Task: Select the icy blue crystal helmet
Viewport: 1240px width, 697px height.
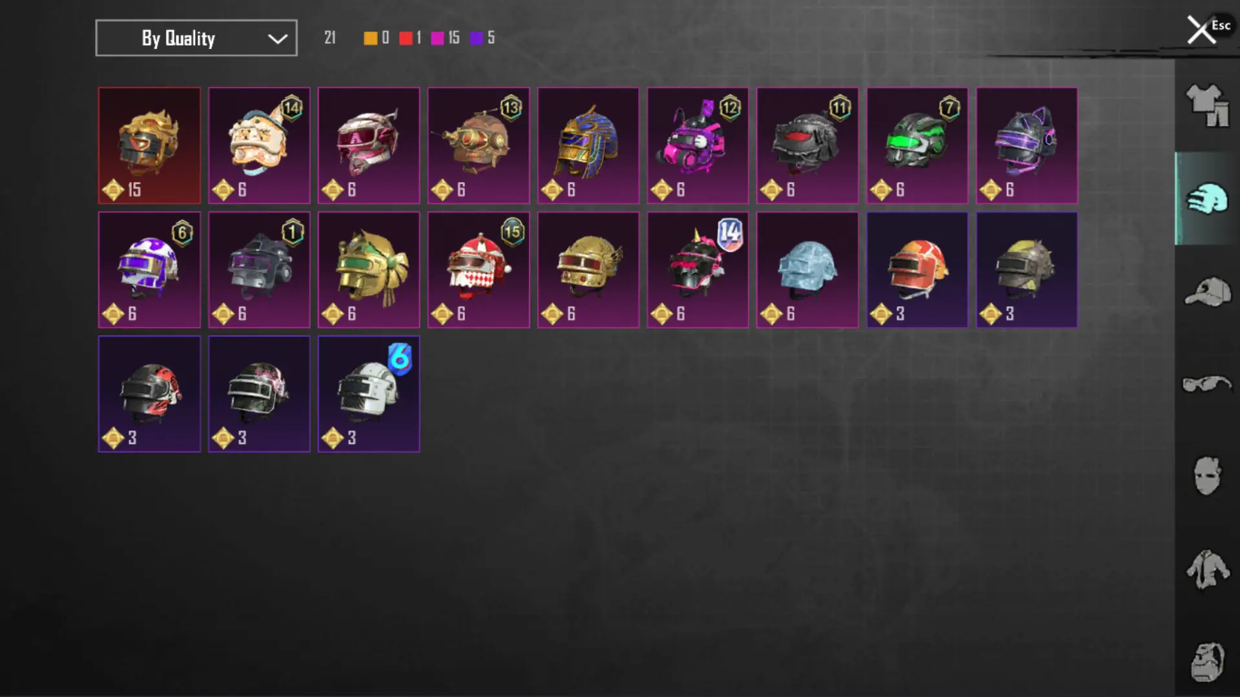Action: click(807, 270)
